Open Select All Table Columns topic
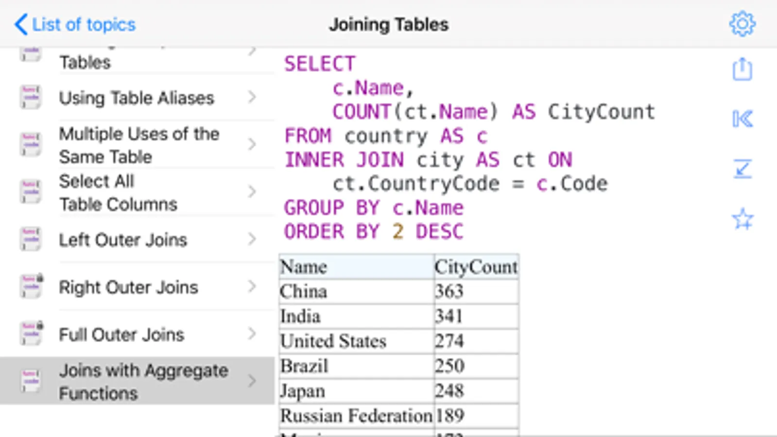This screenshot has height=437, width=777. tap(138, 192)
